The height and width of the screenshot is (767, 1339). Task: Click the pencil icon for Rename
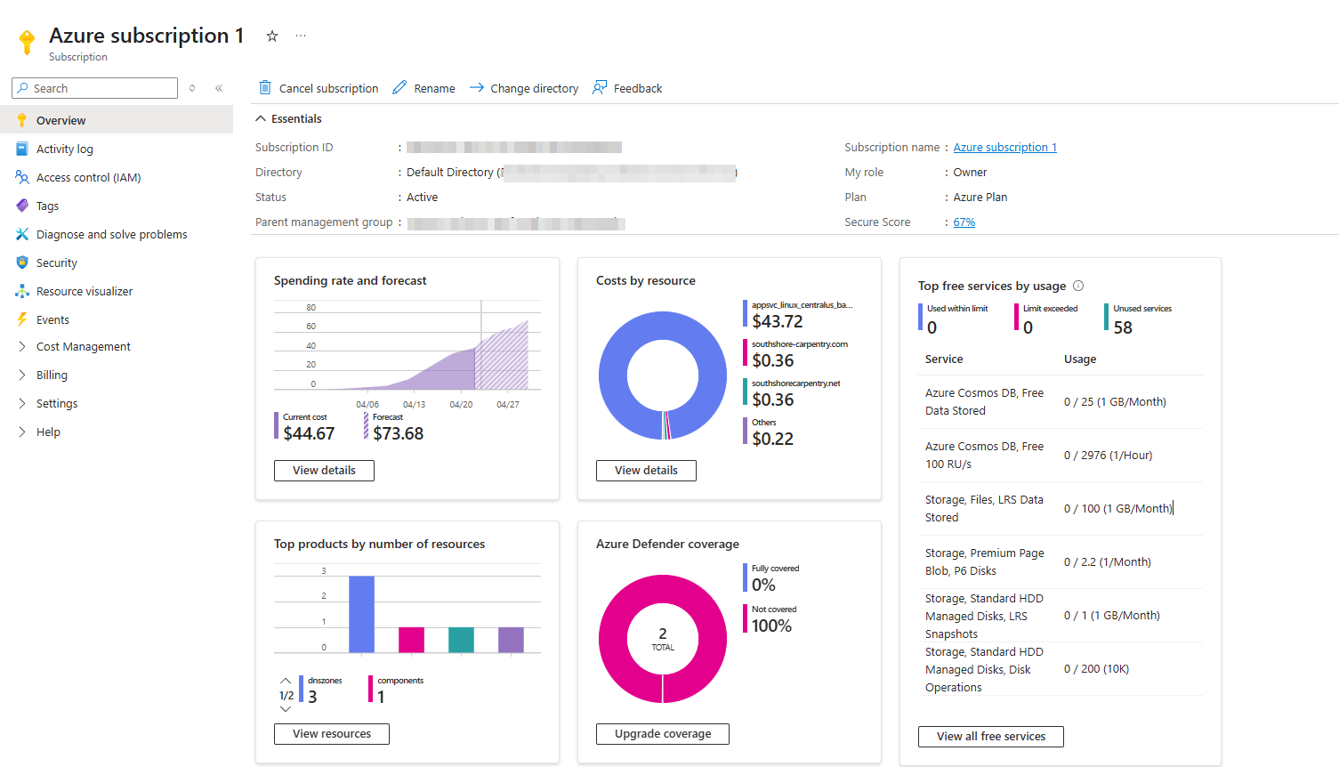399,87
